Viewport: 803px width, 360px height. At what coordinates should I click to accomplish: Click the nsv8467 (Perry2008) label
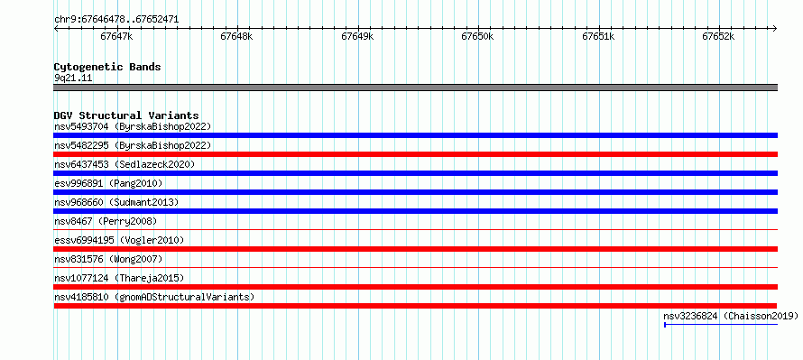point(106,221)
